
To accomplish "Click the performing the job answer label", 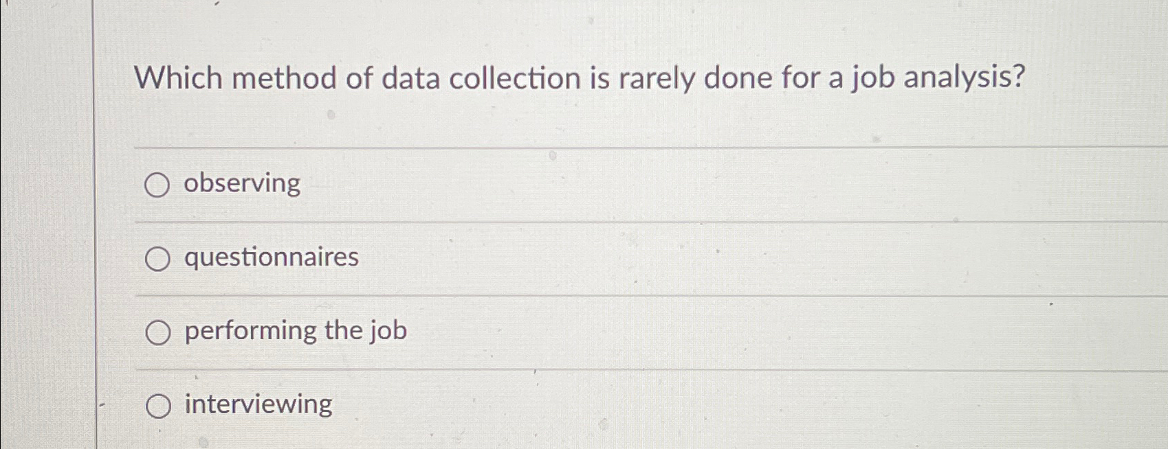I will [294, 332].
